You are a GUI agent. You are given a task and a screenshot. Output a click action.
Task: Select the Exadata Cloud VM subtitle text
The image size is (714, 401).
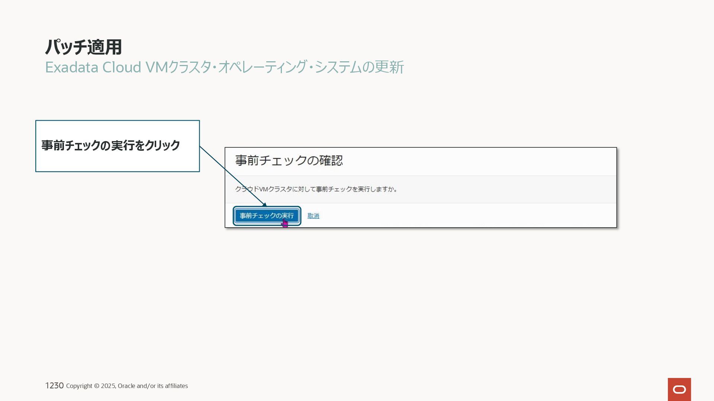pos(224,68)
